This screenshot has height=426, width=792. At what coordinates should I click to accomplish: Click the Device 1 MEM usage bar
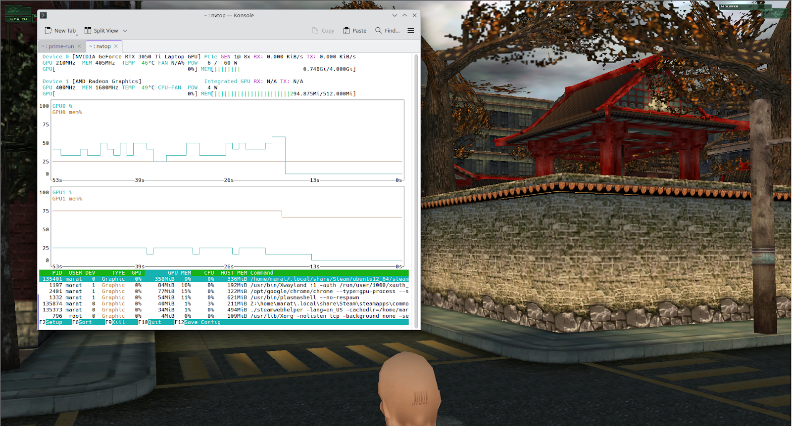[278, 94]
